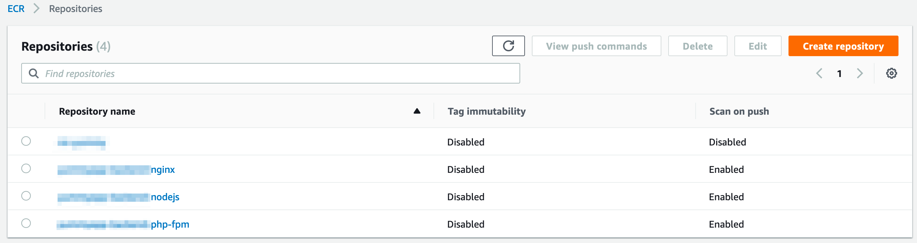Viewport: 917px width, 243px height.
Task: Click the ECR breadcrumb chevron
Action: [36, 9]
